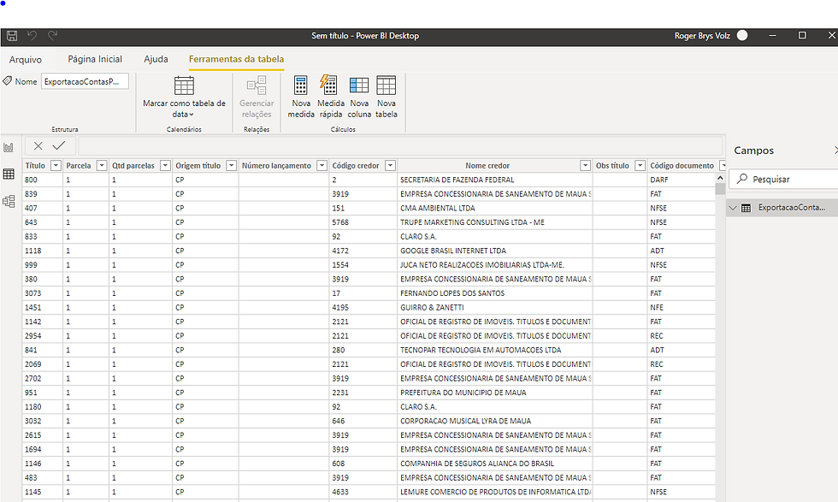Open the Obs título filter dropdown
This screenshot has width=838, height=502.
tap(640, 166)
